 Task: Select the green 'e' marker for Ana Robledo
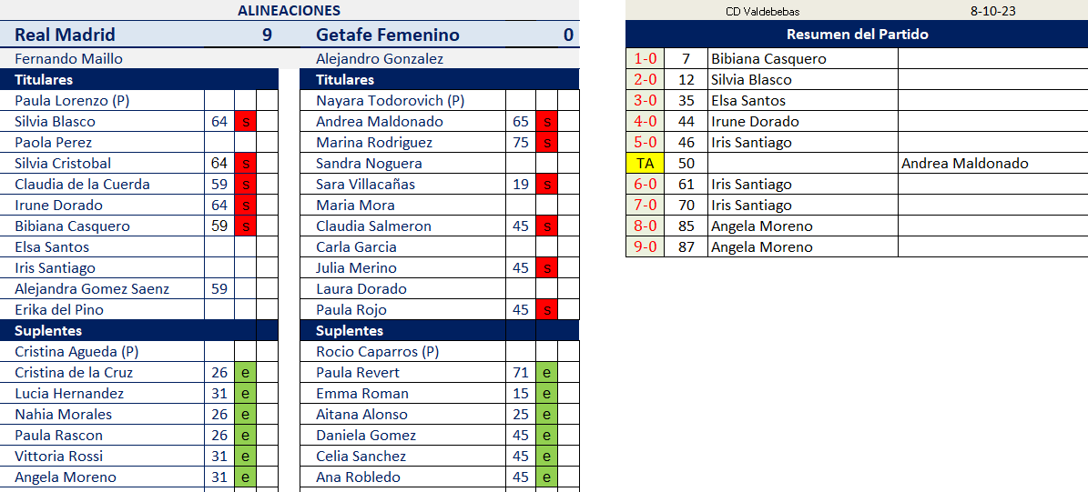[x=547, y=477]
